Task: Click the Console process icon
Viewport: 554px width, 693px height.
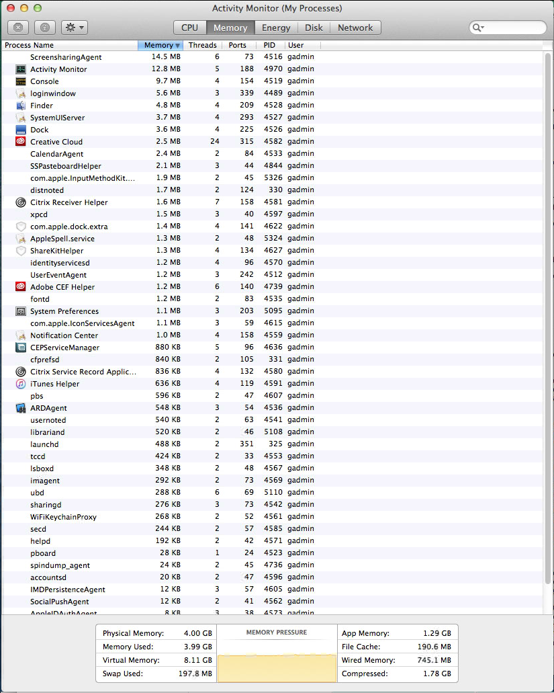Action: tap(21, 81)
